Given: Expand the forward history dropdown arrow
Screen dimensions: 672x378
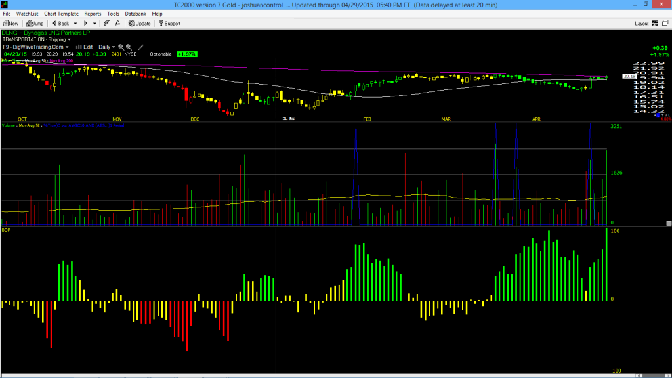Looking at the screenshot, I should [94, 24].
